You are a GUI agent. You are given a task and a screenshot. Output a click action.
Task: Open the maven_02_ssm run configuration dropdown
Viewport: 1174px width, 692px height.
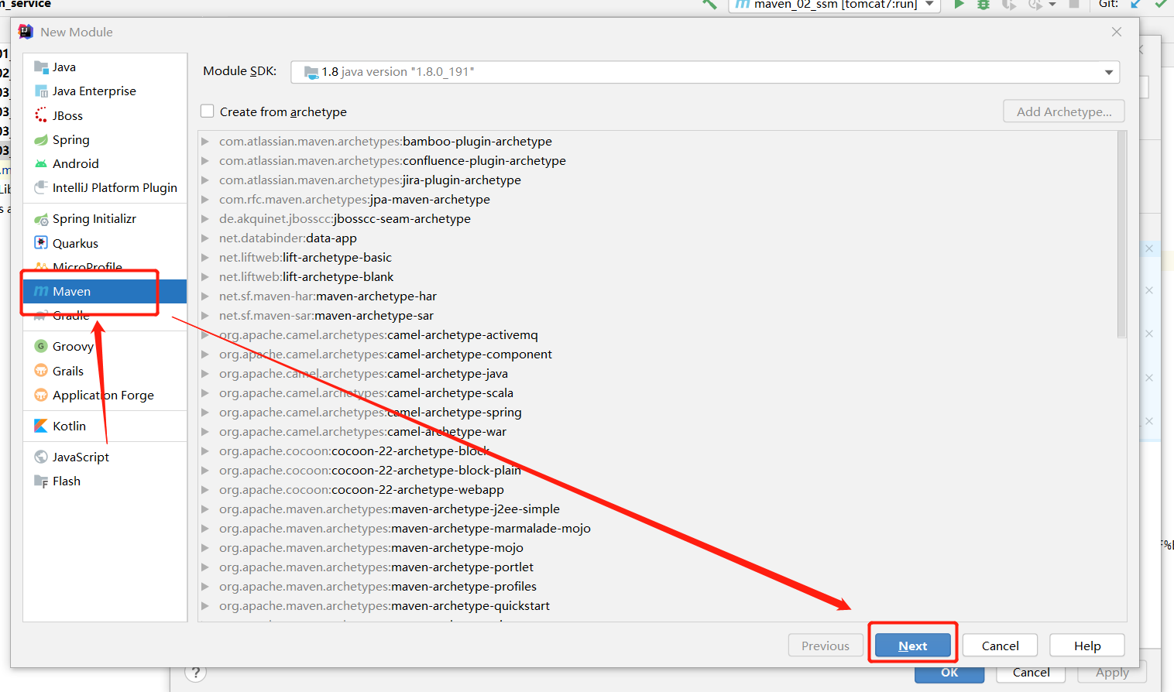834,5
